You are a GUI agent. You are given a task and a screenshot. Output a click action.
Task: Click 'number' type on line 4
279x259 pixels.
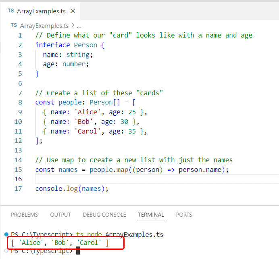tap(74, 64)
